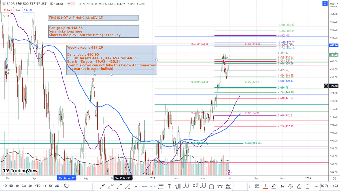Click the 427.68 crosshair price label
This screenshot has width=340, height=191.
point(334,86)
